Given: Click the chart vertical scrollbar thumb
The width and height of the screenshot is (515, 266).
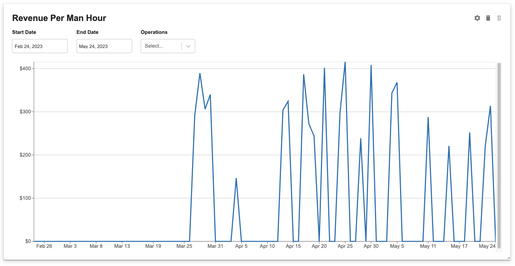Looking at the screenshot, I should (x=499, y=155).
